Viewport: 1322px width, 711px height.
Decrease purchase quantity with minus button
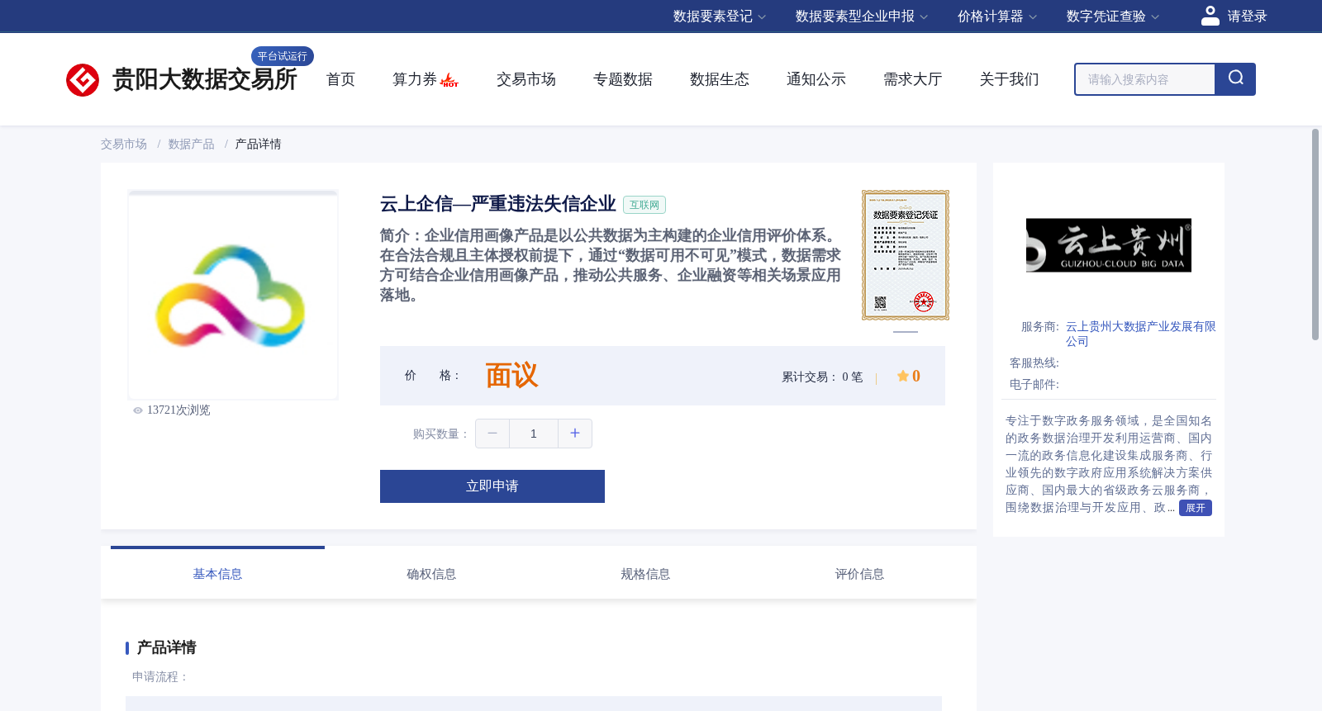tap(492, 434)
